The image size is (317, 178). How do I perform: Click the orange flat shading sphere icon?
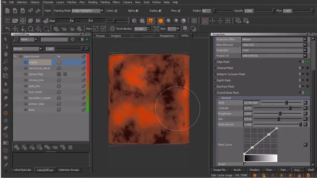tap(160, 21)
